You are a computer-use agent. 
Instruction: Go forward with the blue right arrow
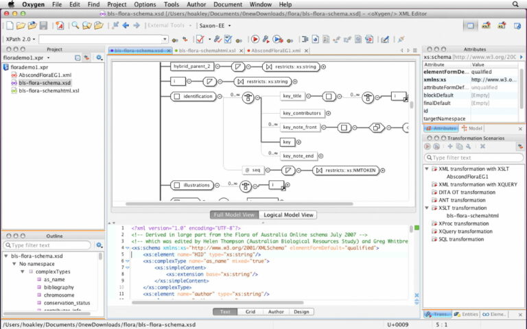tap(136, 25)
